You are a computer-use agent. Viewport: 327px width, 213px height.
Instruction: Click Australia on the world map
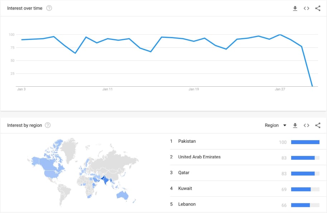click(x=122, y=195)
